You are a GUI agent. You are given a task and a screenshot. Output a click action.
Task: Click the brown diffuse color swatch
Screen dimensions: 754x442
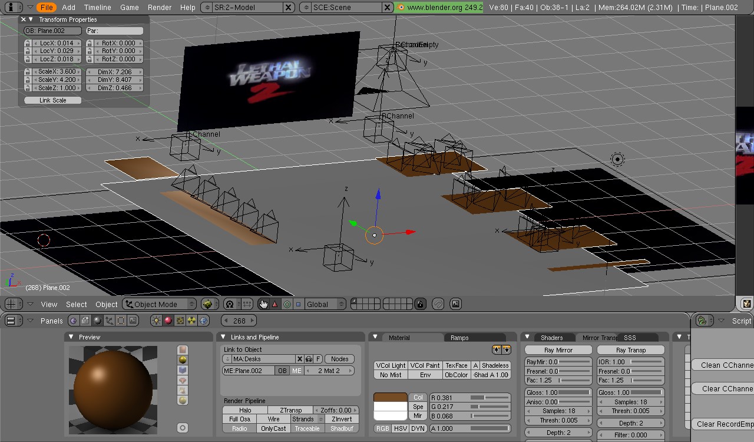[390, 397]
